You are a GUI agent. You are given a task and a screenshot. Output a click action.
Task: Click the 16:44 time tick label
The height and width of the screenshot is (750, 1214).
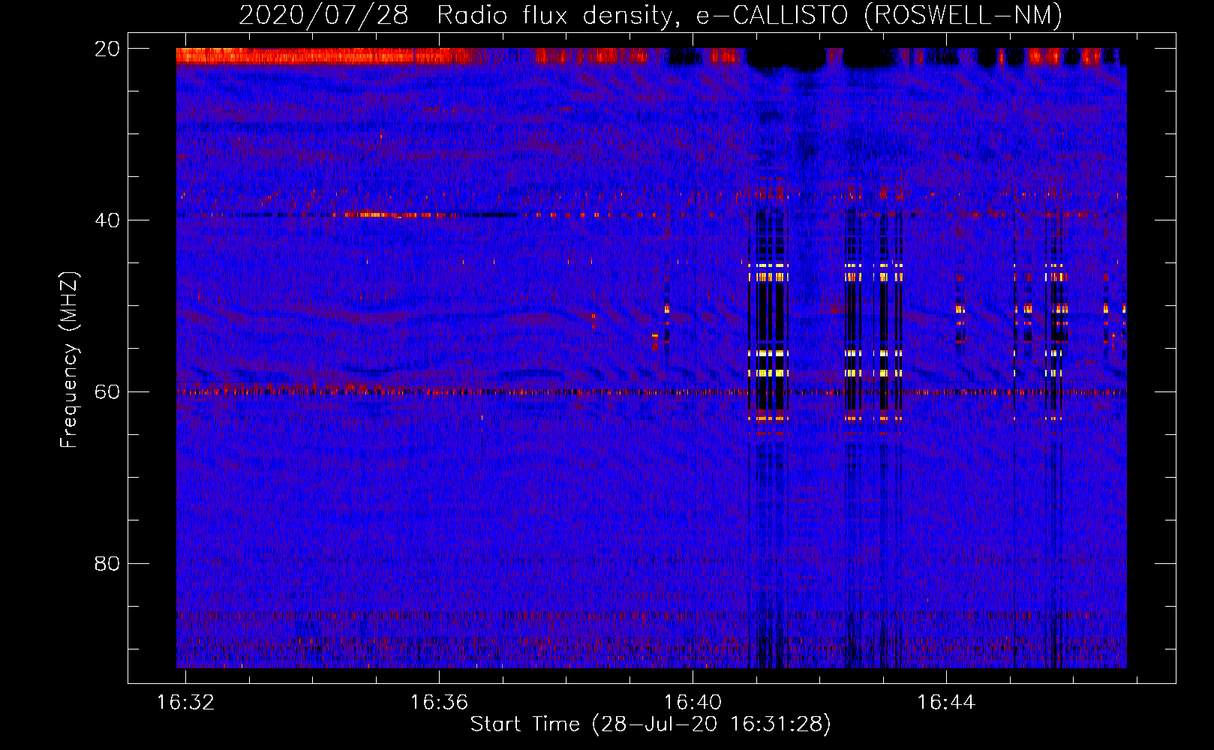pos(946,702)
